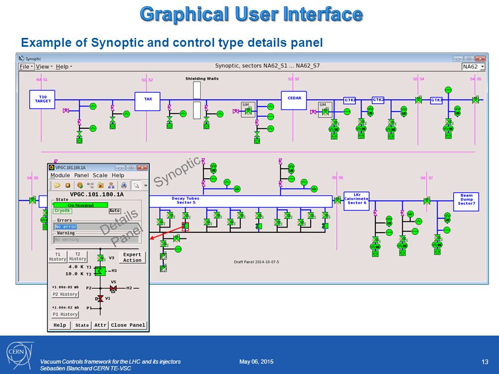Open the Synoptic window Help menu
This screenshot has width=499, height=374.
point(63,66)
